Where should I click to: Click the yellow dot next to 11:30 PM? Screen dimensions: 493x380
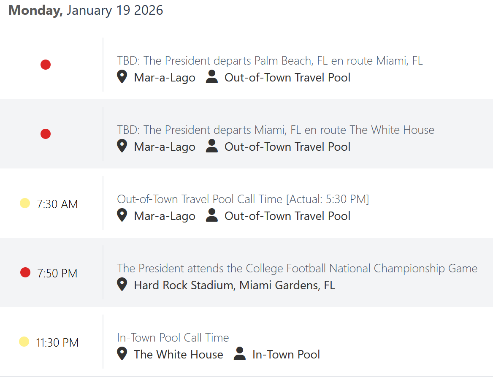click(24, 342)
